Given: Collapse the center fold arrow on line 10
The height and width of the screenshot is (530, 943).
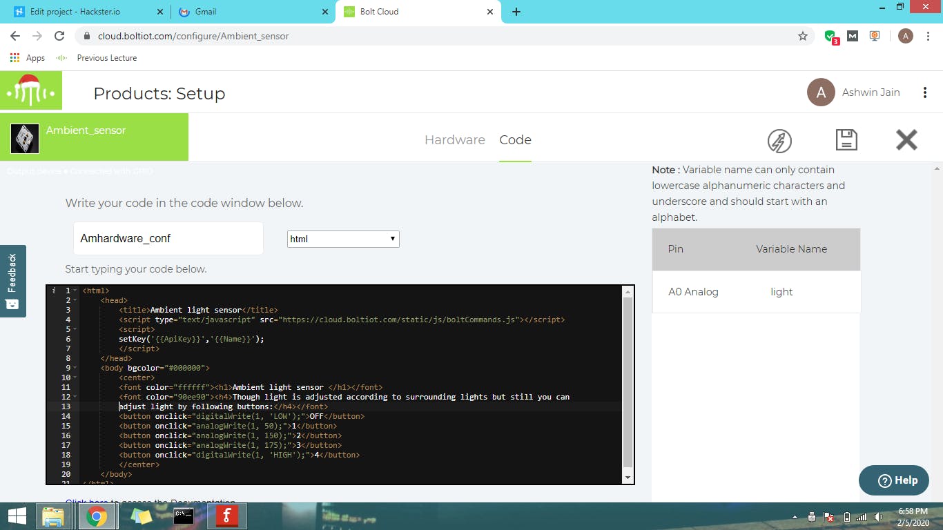Looking at the screenshot, I should click(75, 378).
